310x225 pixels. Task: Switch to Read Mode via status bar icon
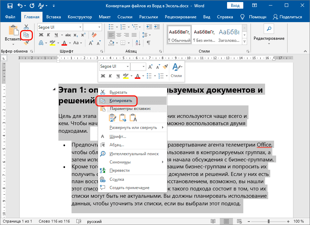[213, 221]
